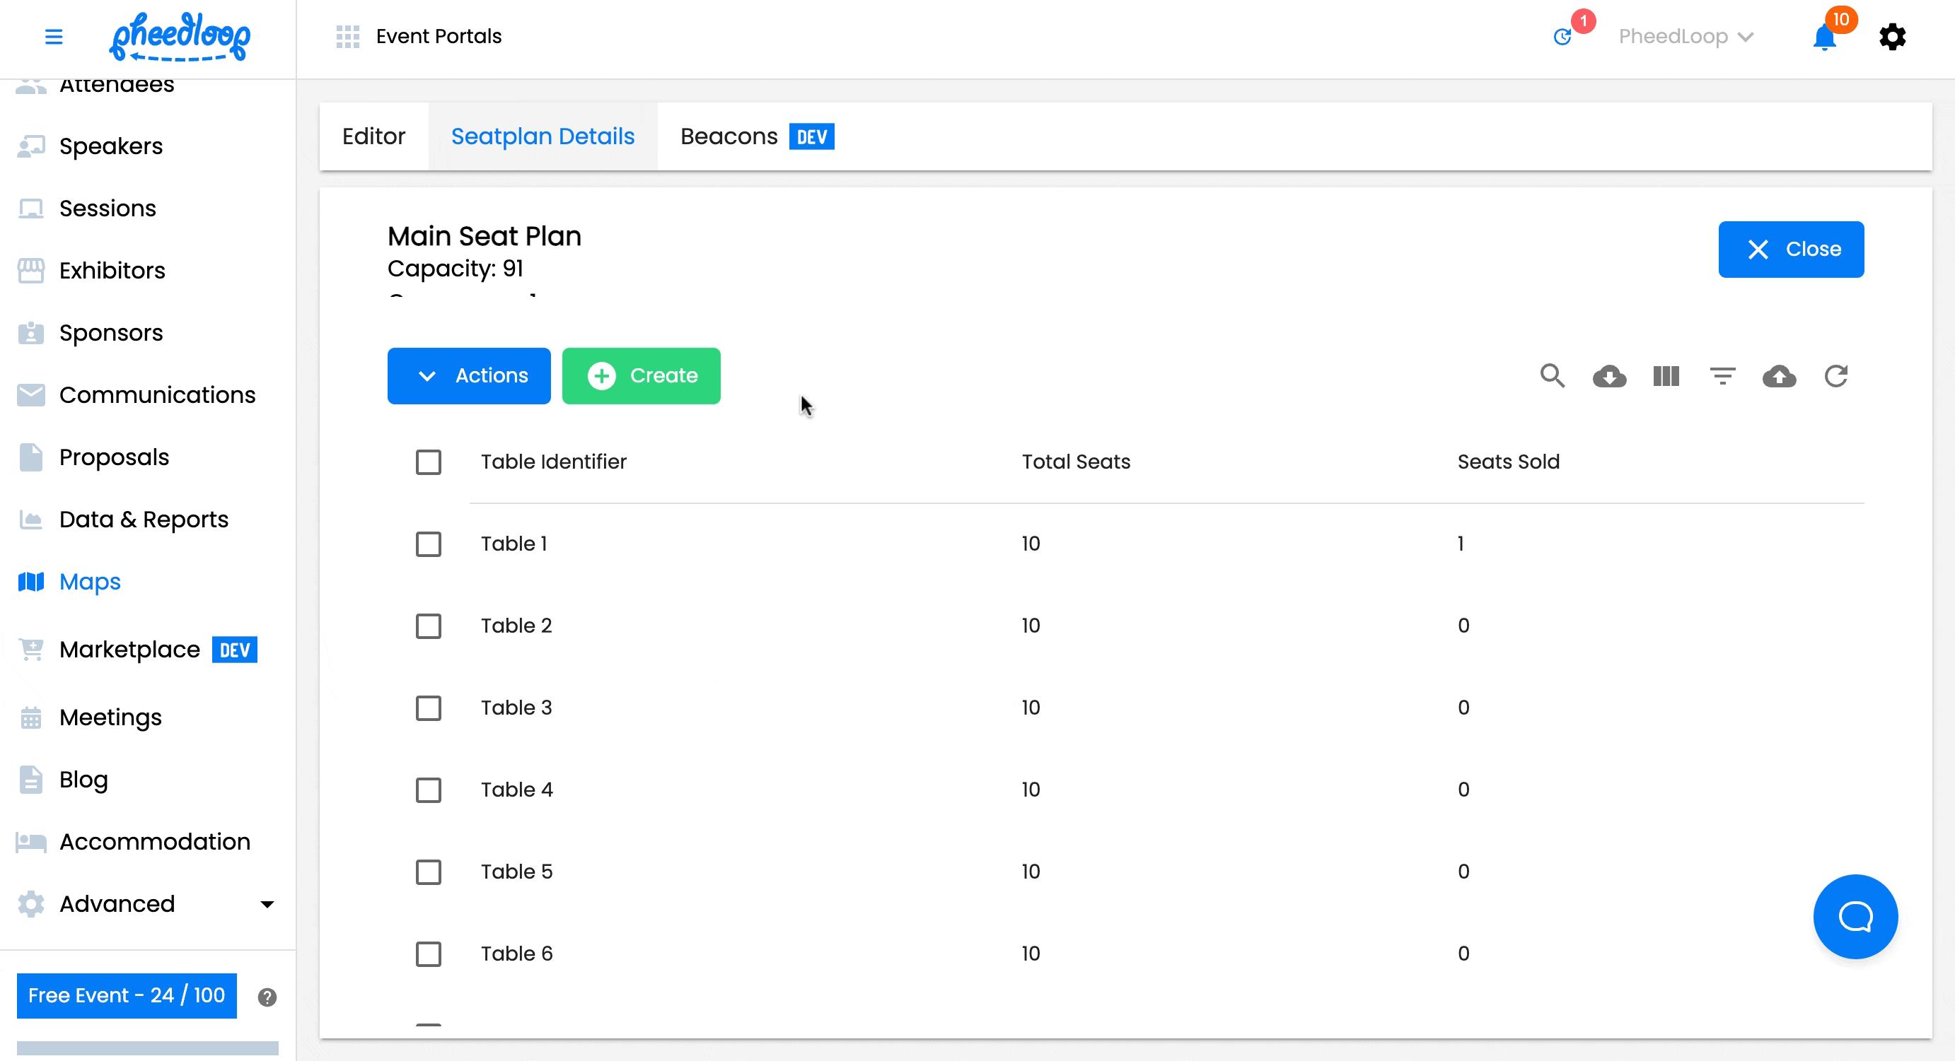Open the Actions dropdown
This screenshot has width=1955, height=1061.
pyautogui.click(x=468, y=375)
